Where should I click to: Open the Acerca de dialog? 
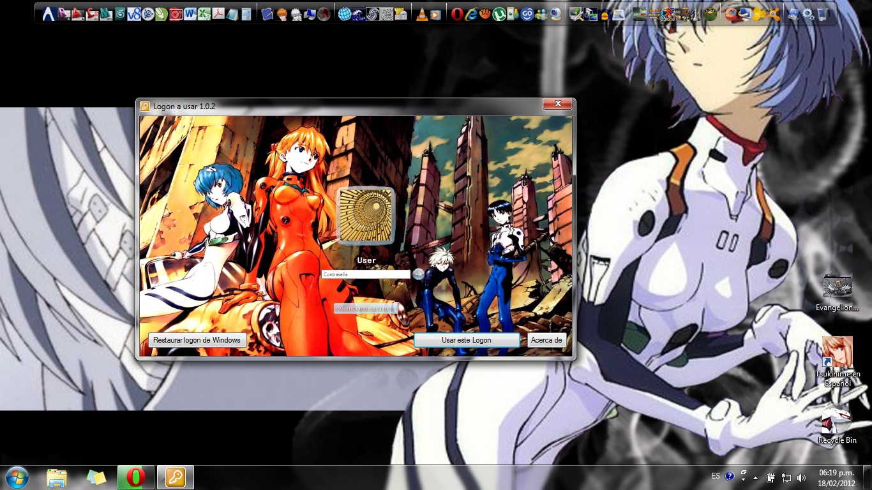click(546, 340)
